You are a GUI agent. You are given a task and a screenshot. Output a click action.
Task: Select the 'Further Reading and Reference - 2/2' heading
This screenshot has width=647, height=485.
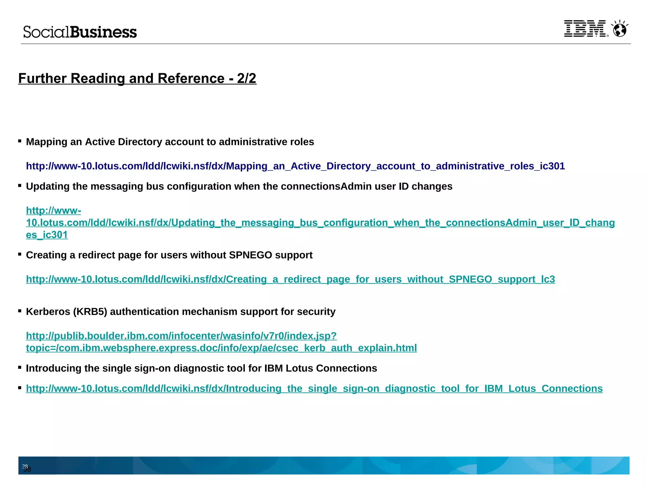[x=137, y=78]
